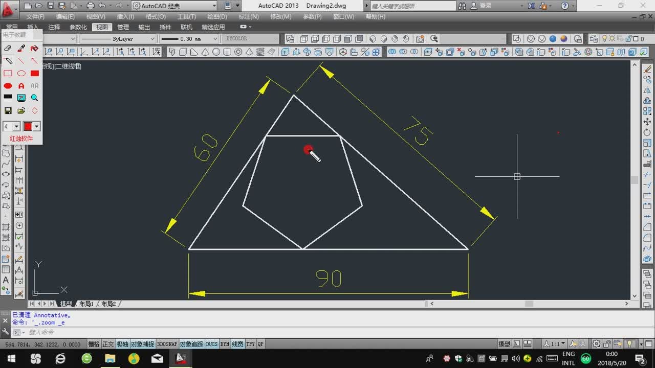Open the pen width 4 dropdown
Screen dimensions: 655x368
point(16,126)
